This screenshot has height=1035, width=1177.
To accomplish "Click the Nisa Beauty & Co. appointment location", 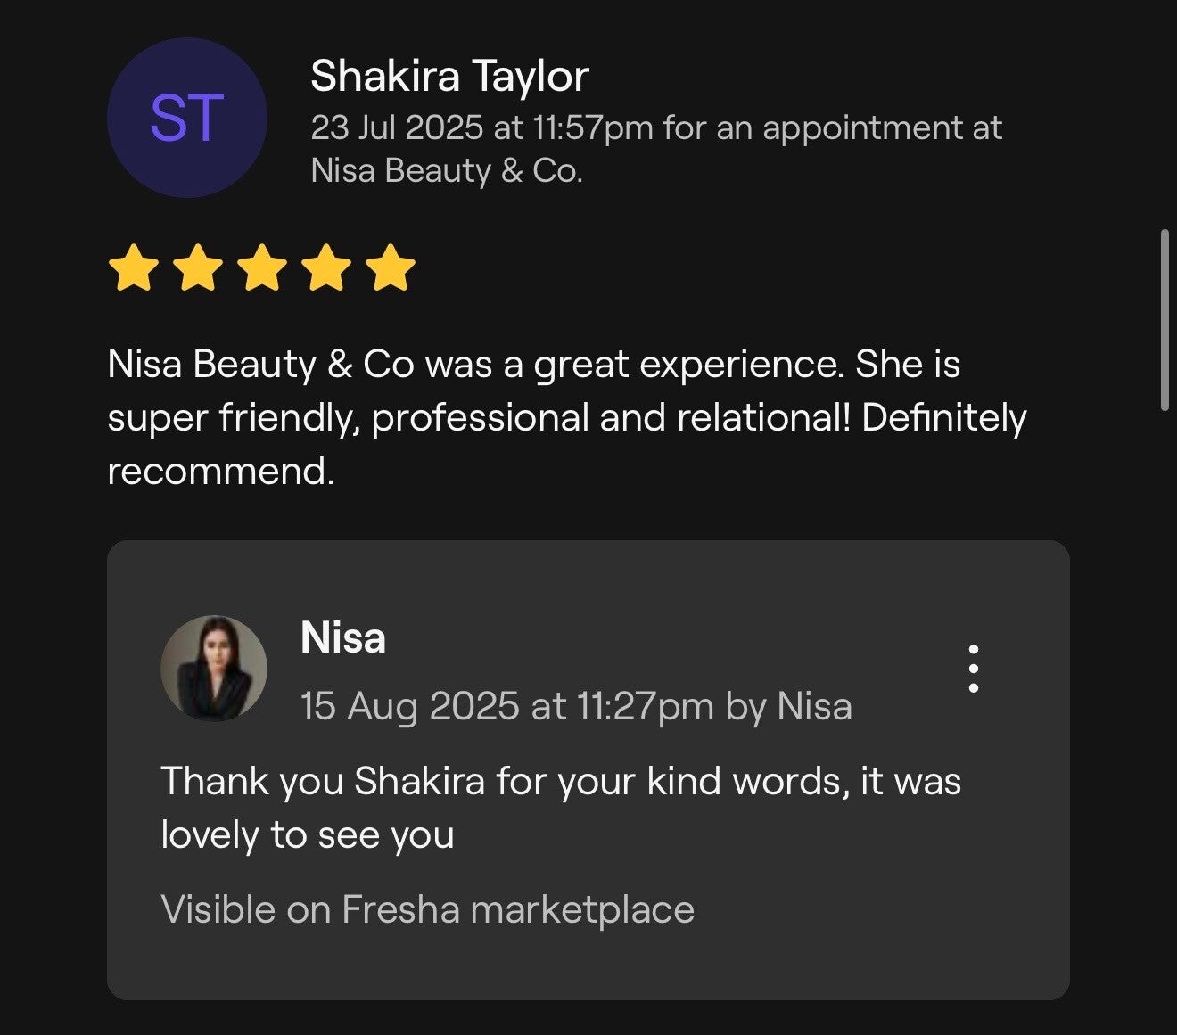I will [x=446, y=170].
